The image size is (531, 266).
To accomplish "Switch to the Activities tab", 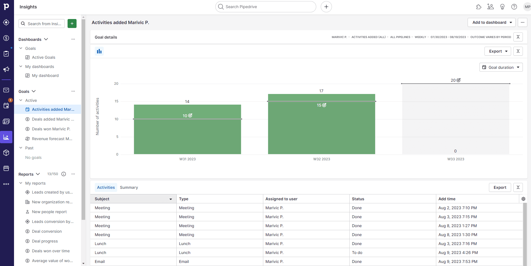I will [x=106, y=187].
